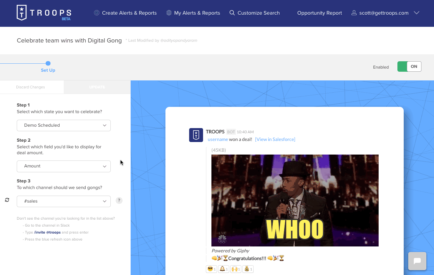Click the '(45KB)' file size text

tap(219, 150)
